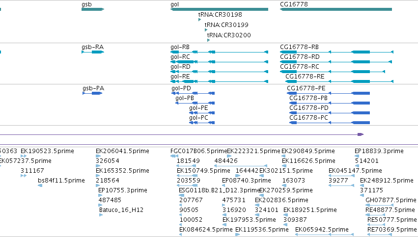
Task: Click the 90505 feature label
Action: coord(189,211)
